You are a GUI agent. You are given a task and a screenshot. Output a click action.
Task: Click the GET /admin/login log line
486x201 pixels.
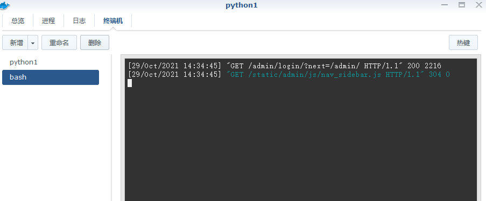[x=284, y=66]
